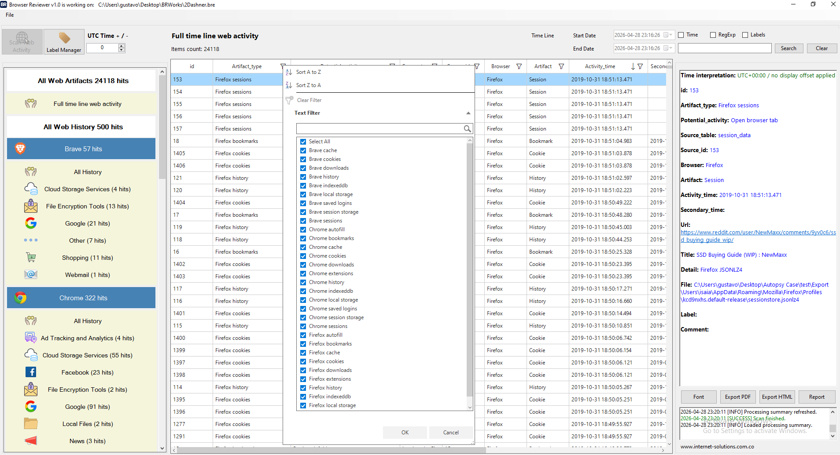Click Export PDF
Viewport: 840px width, 455px height.
point(738,397)
